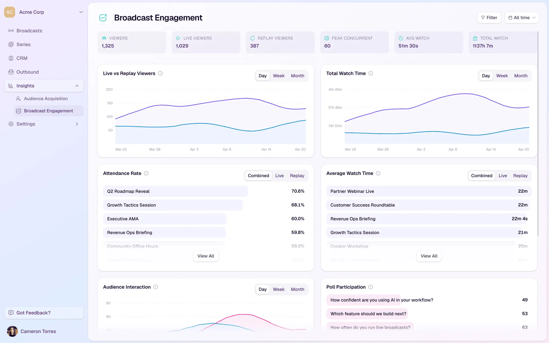Switch Average Watch Time to Live
Screen dimensions: 549x343
pos(503,176)
